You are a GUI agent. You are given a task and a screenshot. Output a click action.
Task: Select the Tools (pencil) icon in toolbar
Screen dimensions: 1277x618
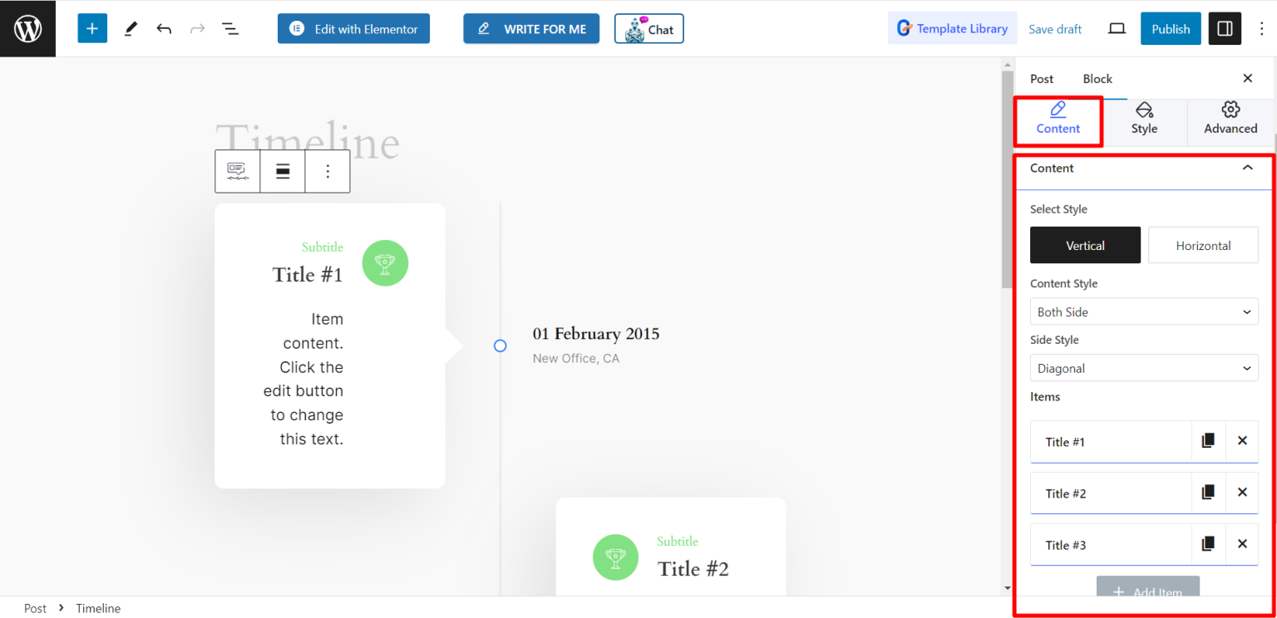click(x=130, y=27)
